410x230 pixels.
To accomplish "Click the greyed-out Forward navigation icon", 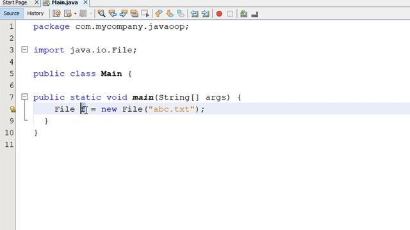I will click(83, 13).
